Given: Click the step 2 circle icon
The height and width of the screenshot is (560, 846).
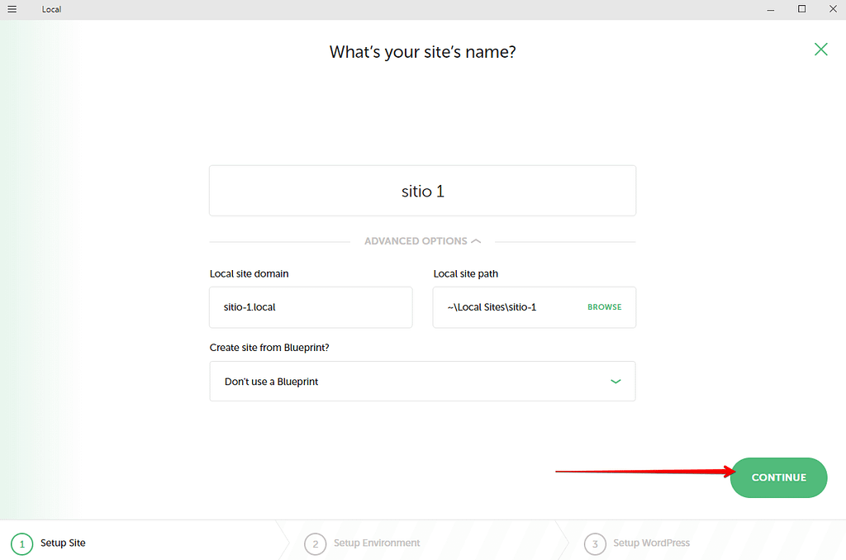Looking at the screenshot, I should pos(315,543).
